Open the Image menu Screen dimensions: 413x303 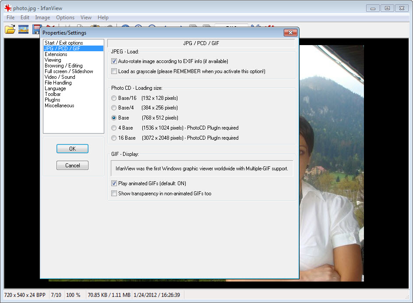coord(42,18)
